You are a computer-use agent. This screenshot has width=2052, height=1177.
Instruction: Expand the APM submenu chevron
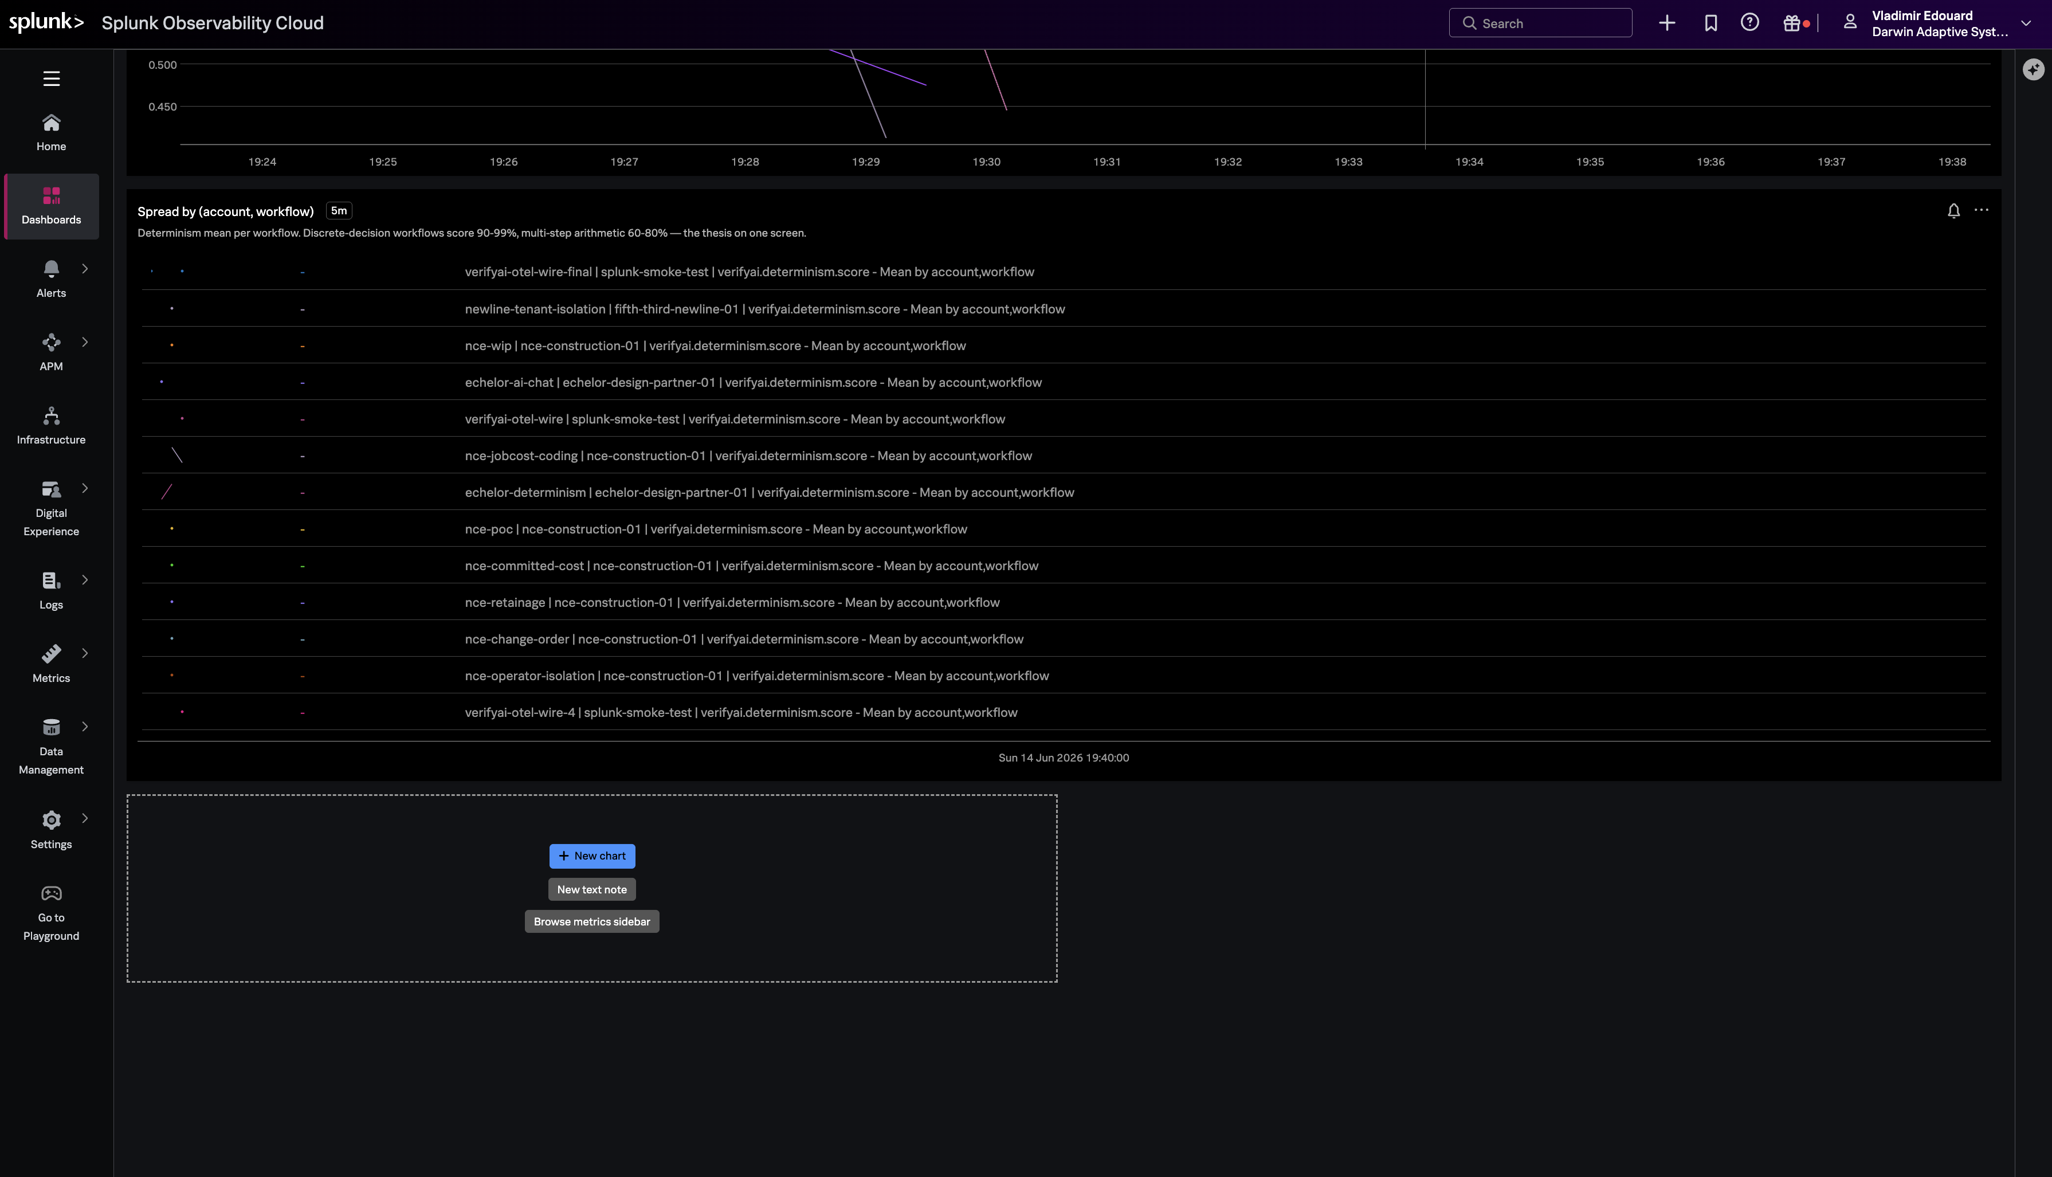coord(85,342)
